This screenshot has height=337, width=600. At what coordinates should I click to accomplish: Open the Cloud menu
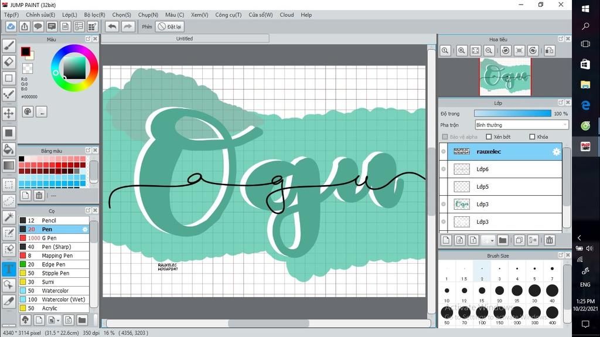click(287, 15)
